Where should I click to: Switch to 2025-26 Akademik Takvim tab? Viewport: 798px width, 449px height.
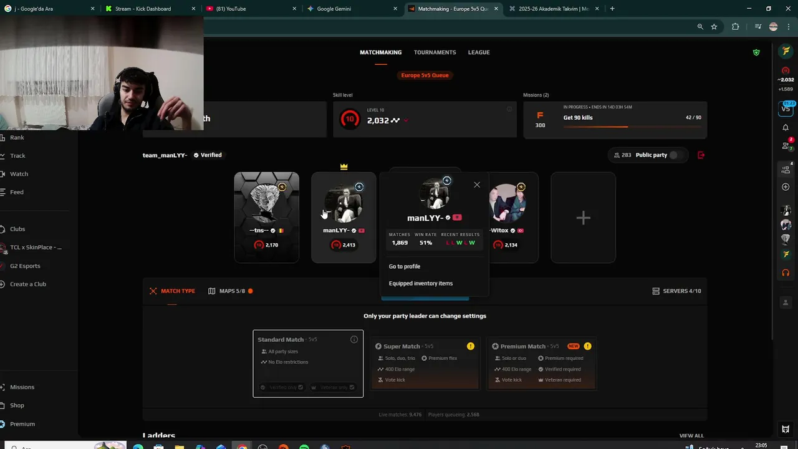pos(554,9)
